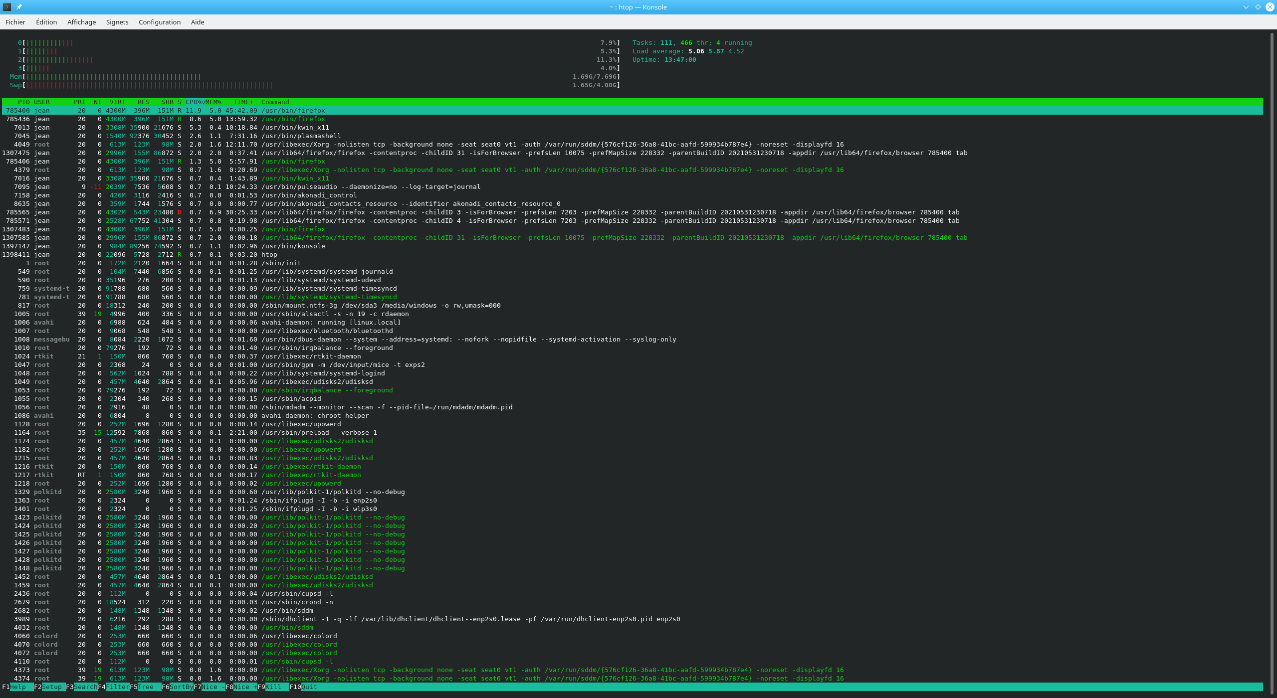Select the systemd-journald process row
Image resolution: width=1277 pixels, height=698 pixels.
coord(633,272)
